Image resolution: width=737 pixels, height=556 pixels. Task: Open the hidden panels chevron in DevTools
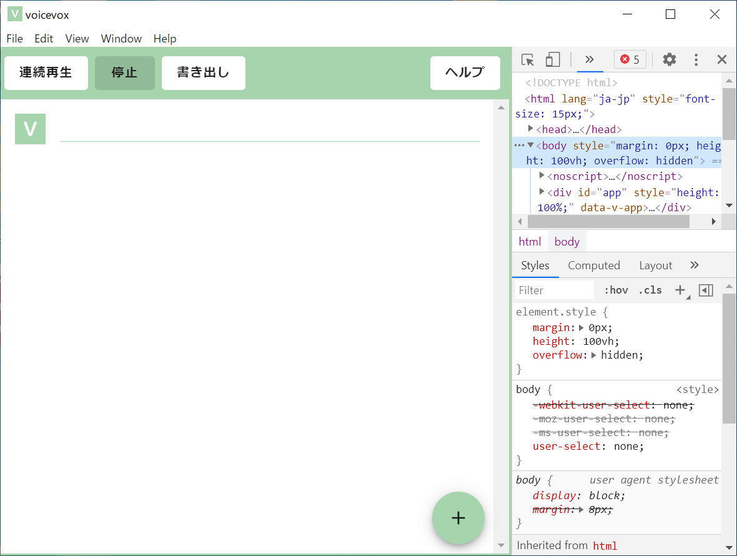[590, 59]
